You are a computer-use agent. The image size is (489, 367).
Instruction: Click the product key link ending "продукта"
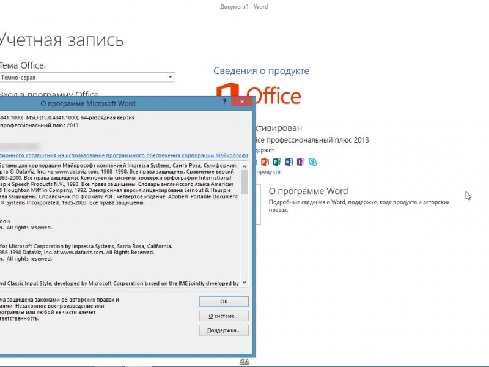tap(268, 172)
